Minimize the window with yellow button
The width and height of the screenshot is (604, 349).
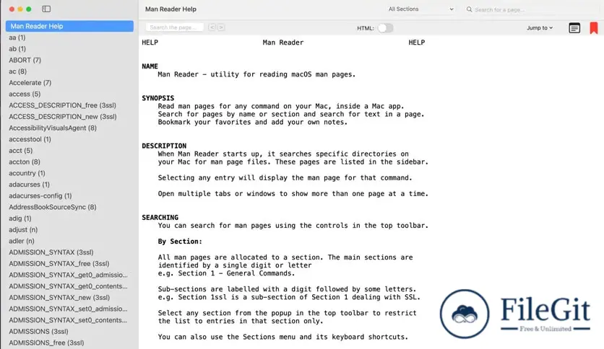20,9
